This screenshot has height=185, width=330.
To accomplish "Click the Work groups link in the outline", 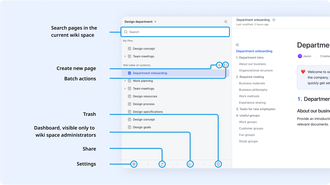I will (x=248, y=122).
